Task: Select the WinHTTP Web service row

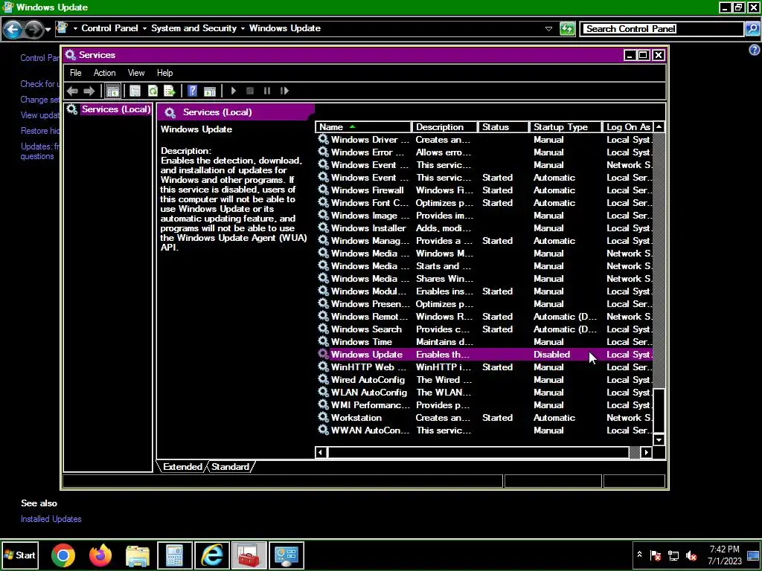Action: point(484,367)
